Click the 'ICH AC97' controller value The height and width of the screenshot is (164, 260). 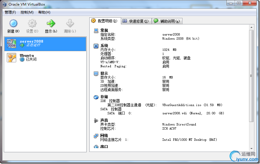(x=169, y=129)
